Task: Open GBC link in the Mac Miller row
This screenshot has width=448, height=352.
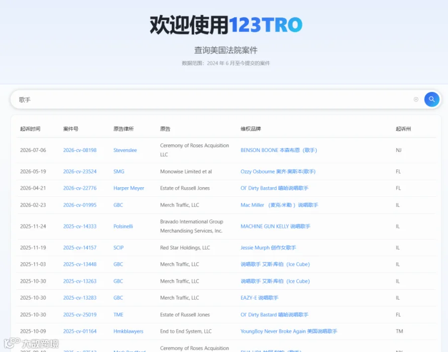Action: tap(118, 205)
